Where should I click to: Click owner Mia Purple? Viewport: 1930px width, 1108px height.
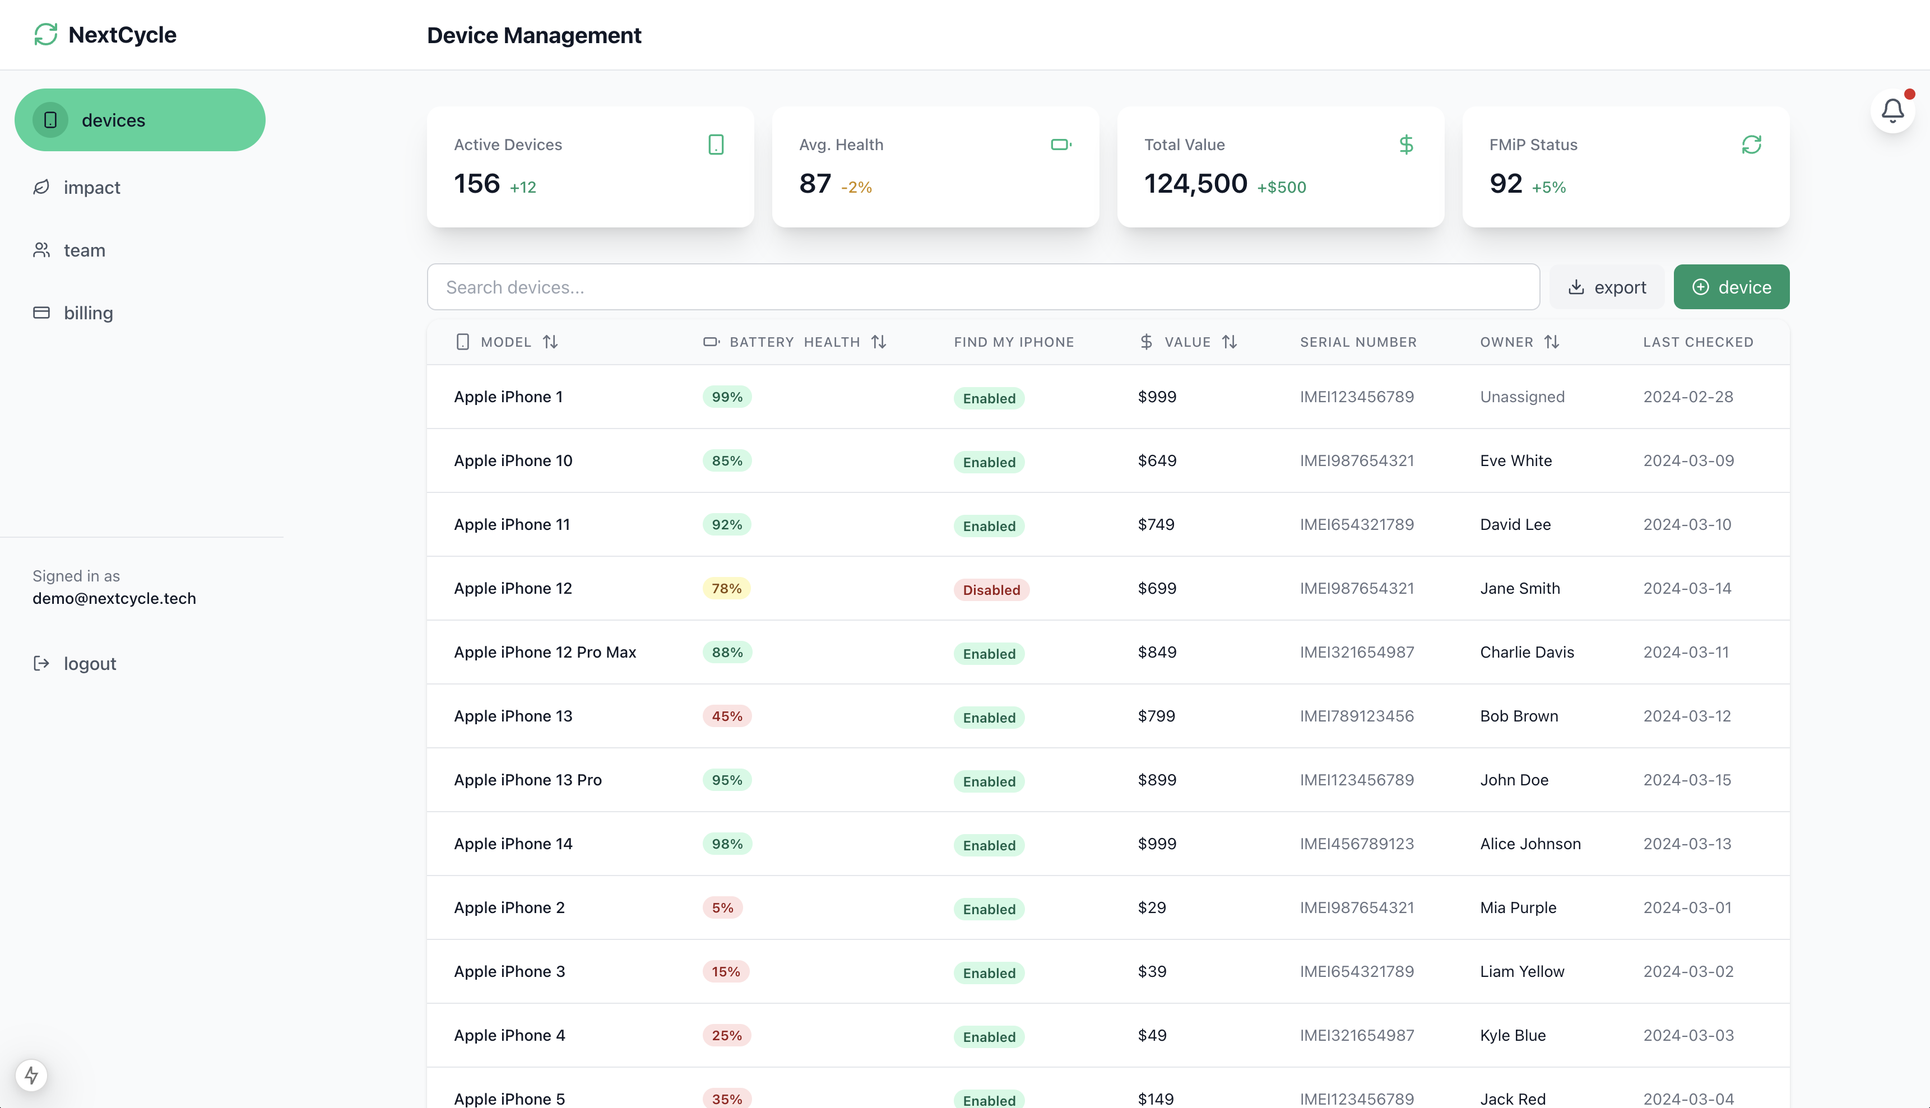pos(1518,908)
